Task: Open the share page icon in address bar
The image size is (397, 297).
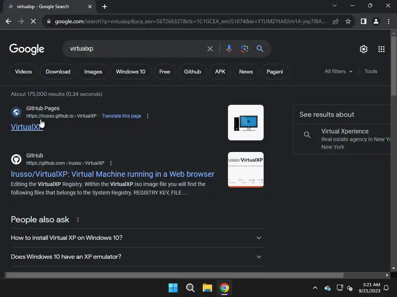Action: click(x=336, y=22)
